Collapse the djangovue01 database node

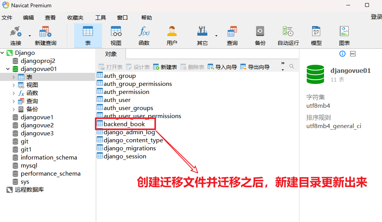(8, 69)
